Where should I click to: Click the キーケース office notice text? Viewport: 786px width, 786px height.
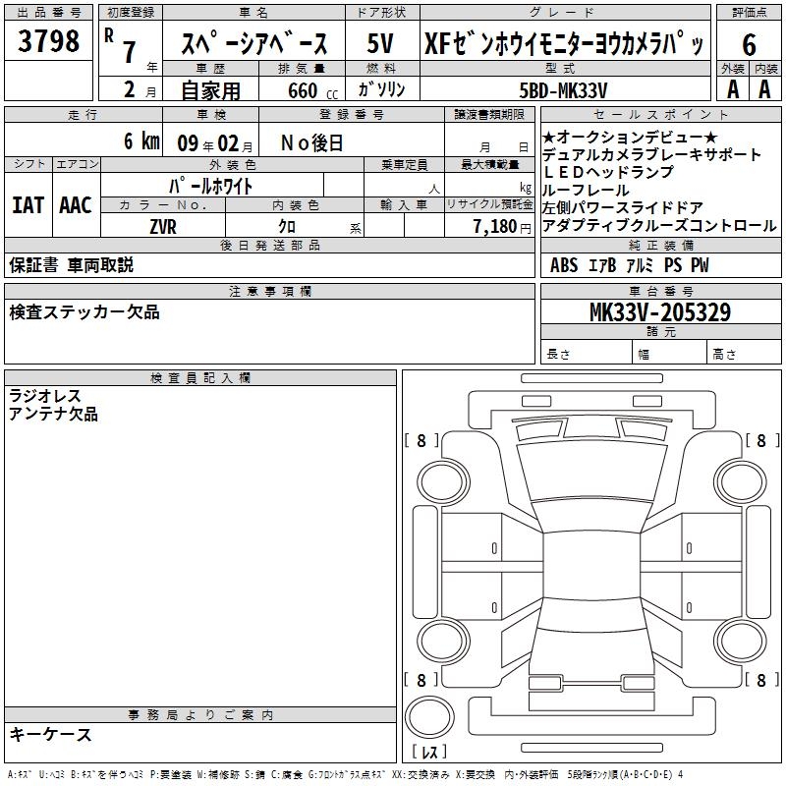pyautogui.click(x=51, y=734)
